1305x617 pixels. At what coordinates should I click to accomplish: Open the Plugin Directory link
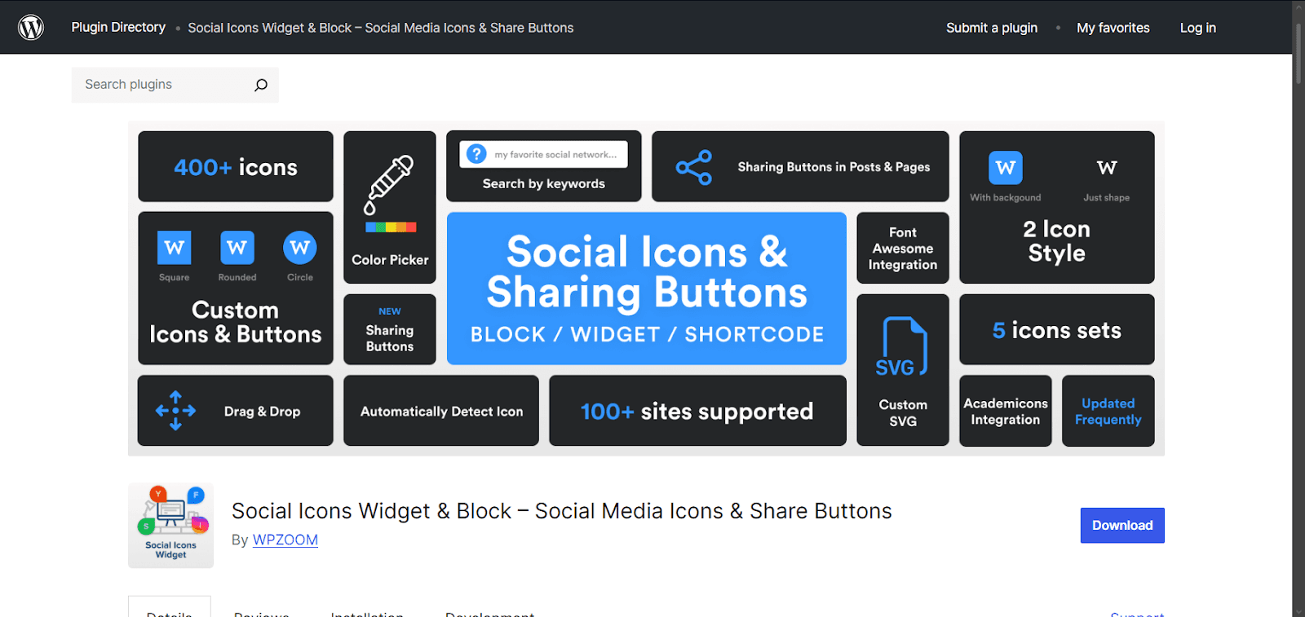point(118,27)
